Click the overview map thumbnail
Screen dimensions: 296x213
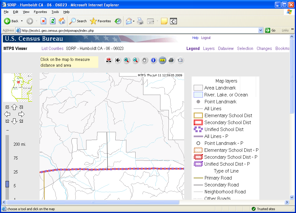[x=18, y=87]
